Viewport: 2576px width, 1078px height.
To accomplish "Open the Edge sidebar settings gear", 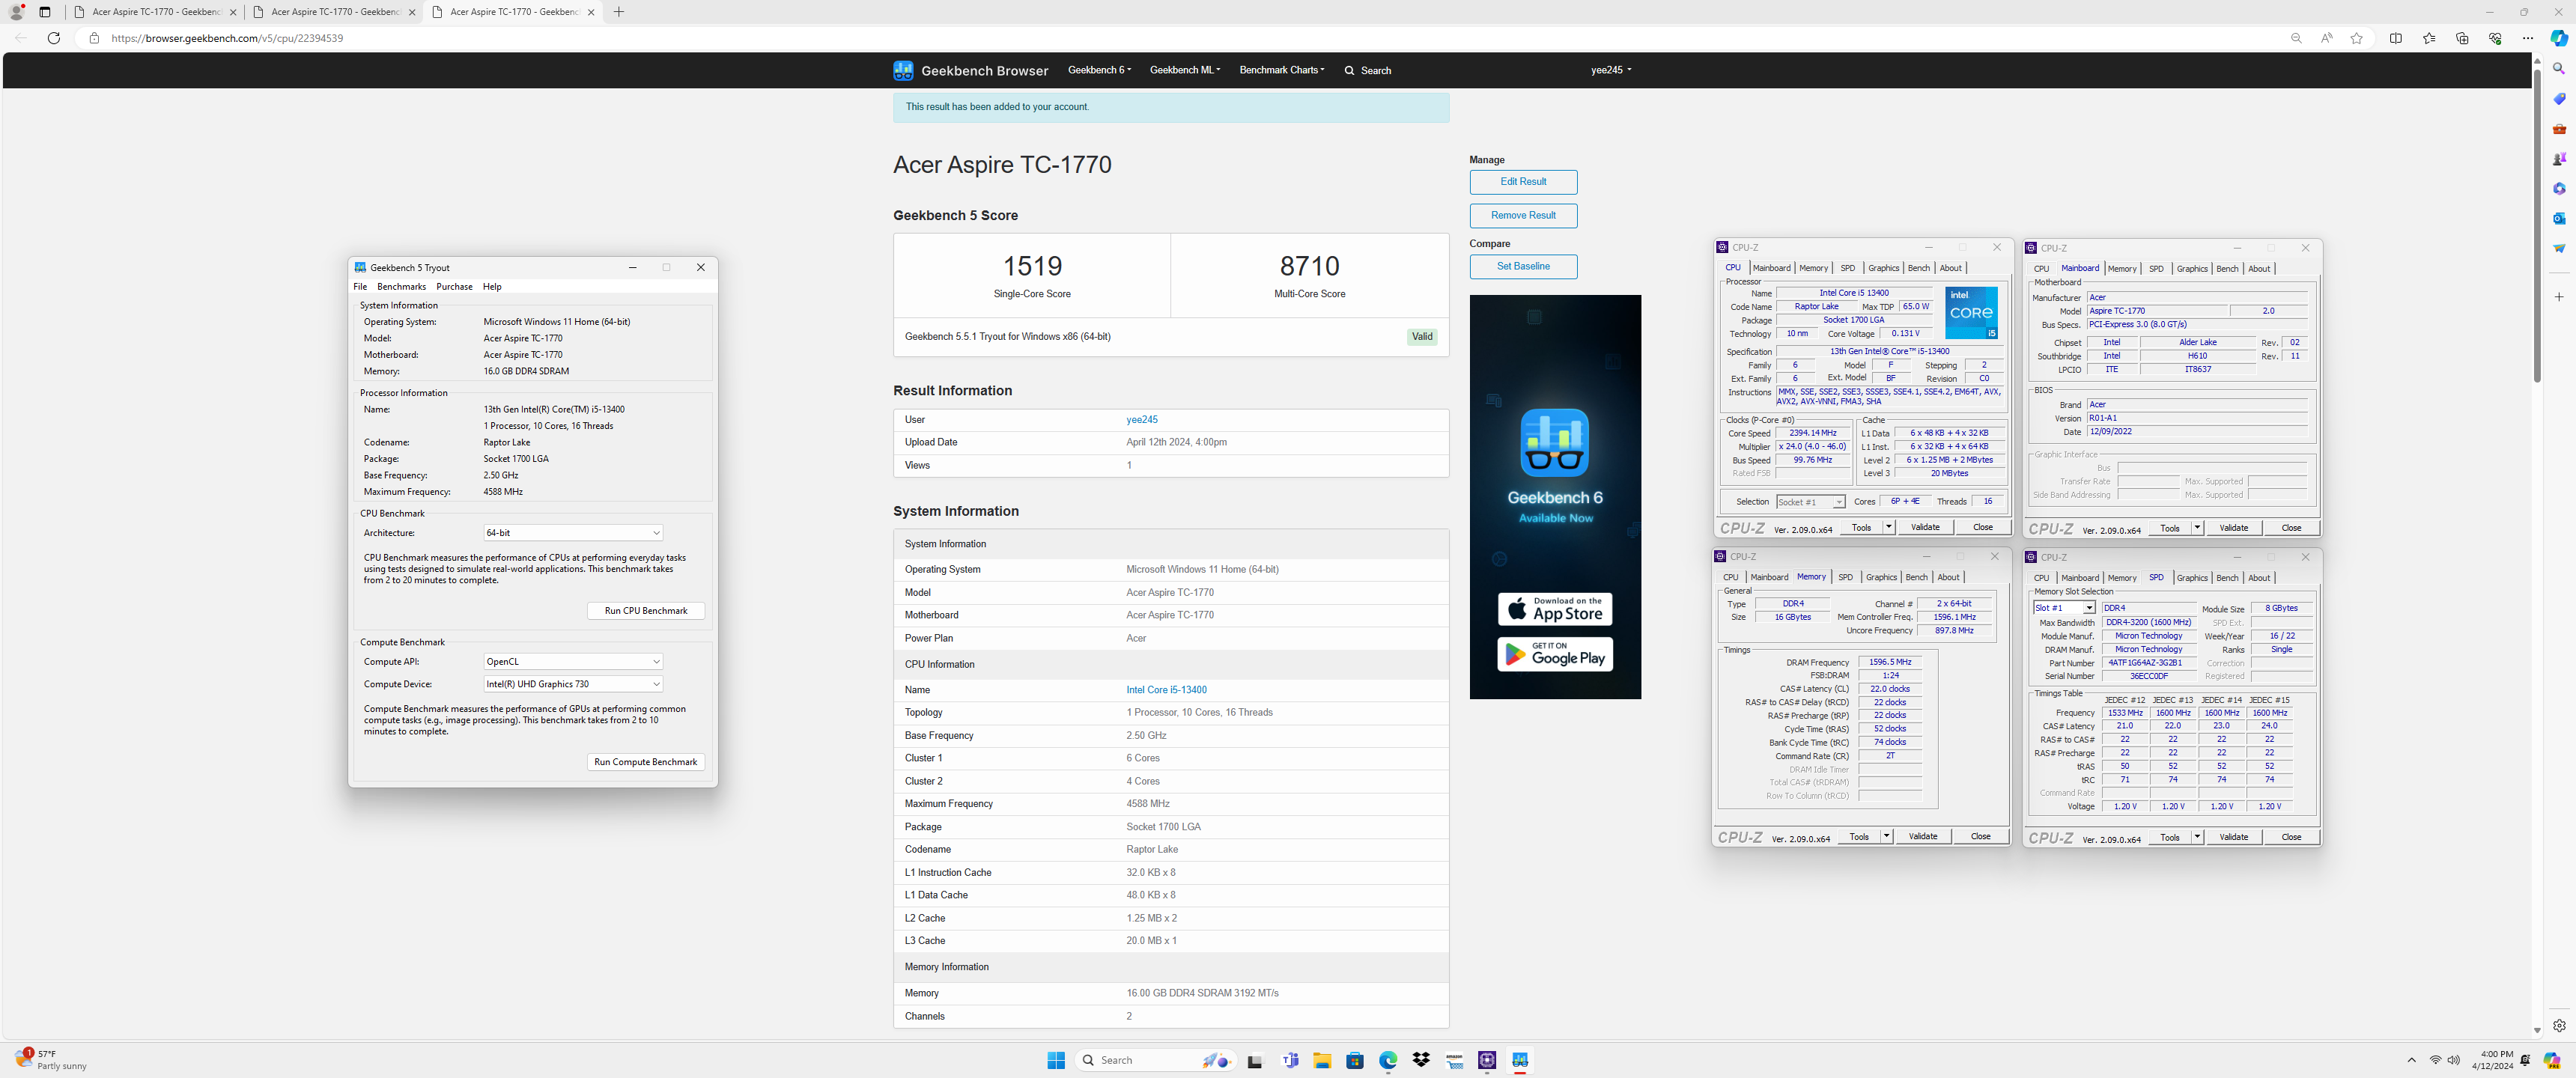I will (2559, 1025).
